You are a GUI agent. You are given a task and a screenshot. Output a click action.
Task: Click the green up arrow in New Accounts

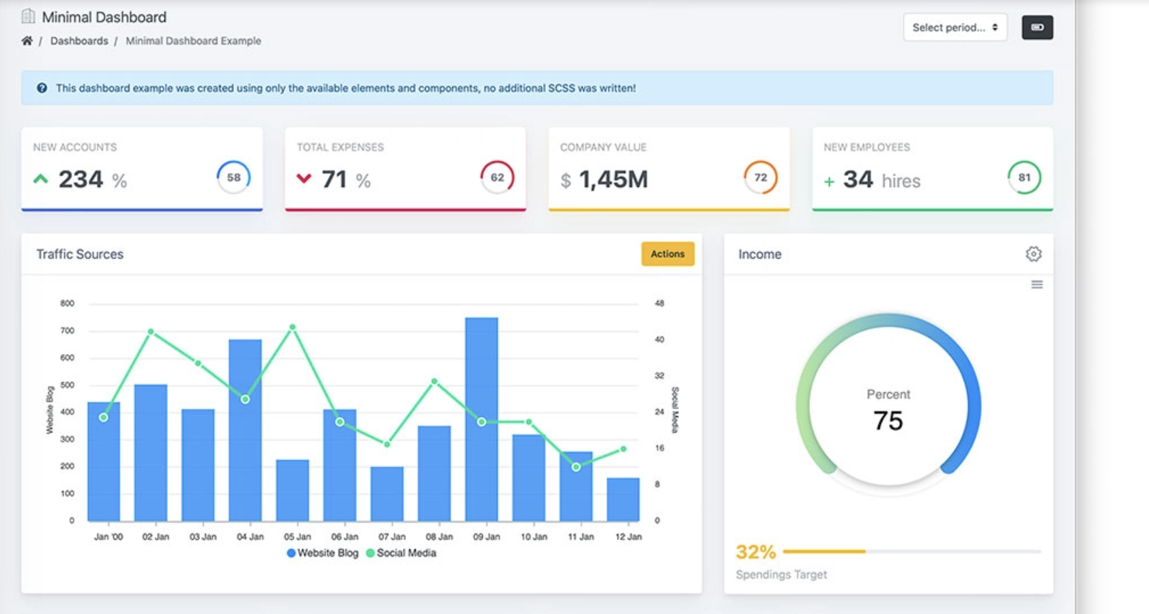click(41, 179)
